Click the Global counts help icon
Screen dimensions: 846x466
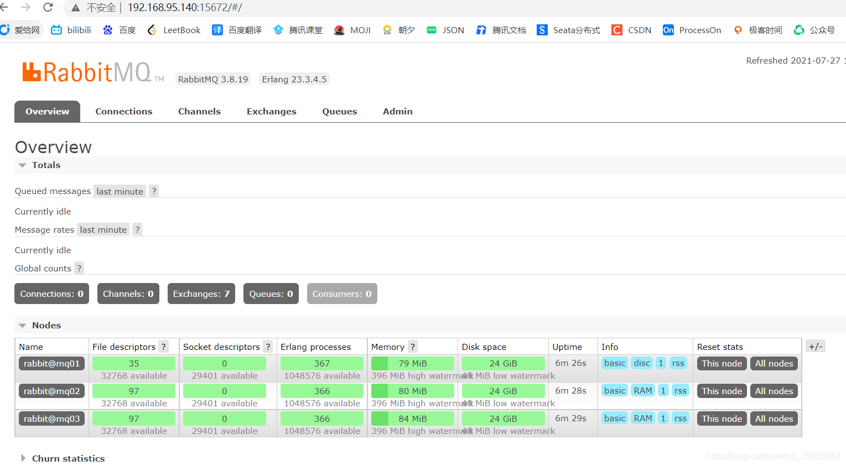pyautogui.click(x=79, y=268)
